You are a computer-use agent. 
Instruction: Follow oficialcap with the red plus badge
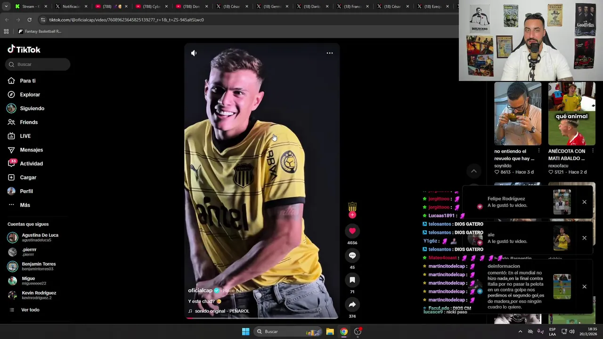point(352,215)
